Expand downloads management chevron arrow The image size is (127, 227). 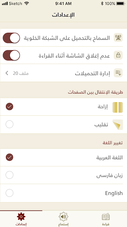7,73
